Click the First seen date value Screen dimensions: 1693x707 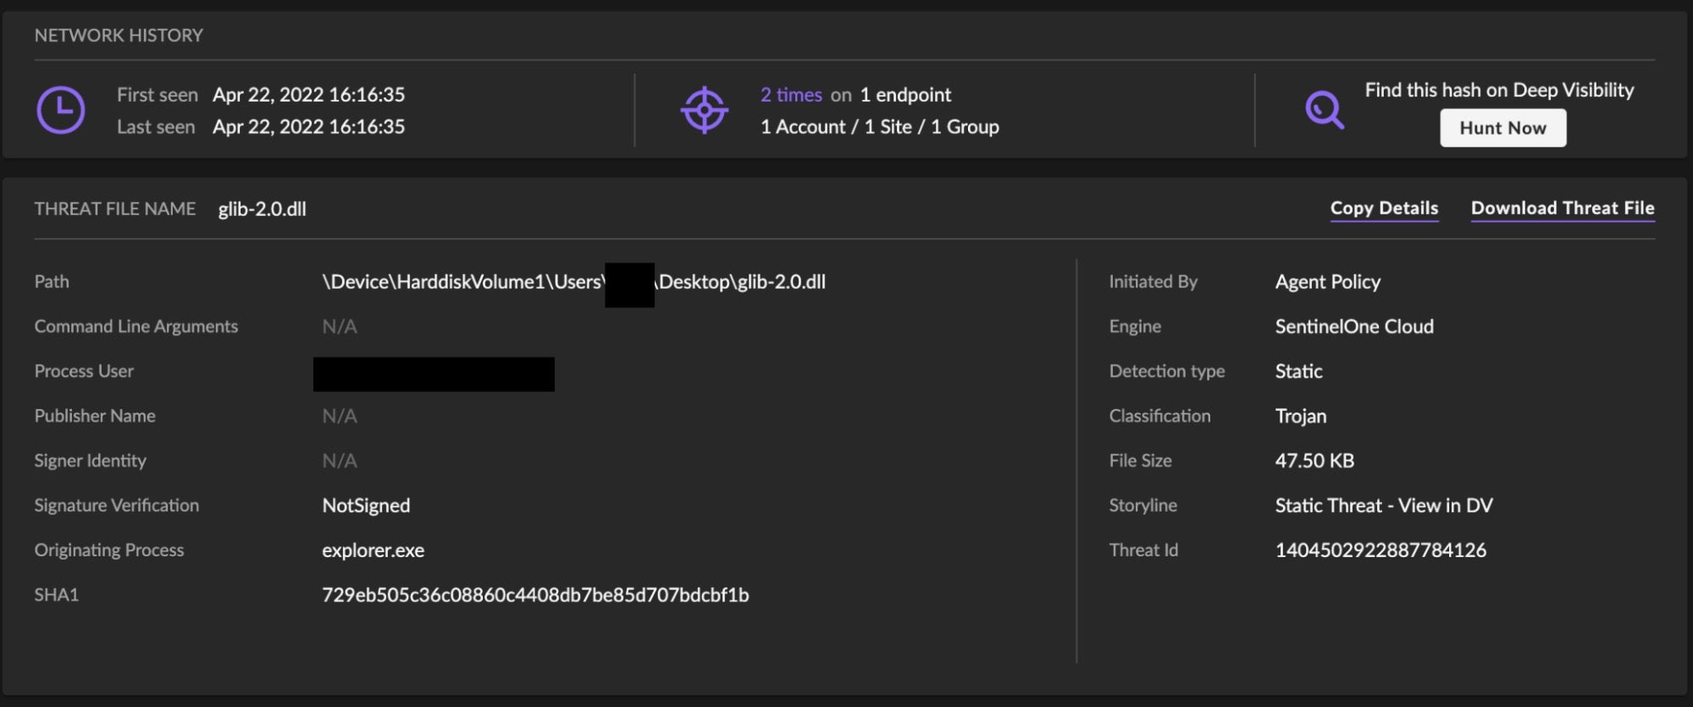point(308,95)
